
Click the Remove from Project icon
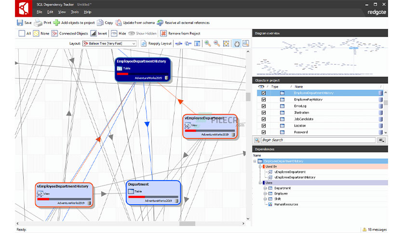tap(163, 33)
